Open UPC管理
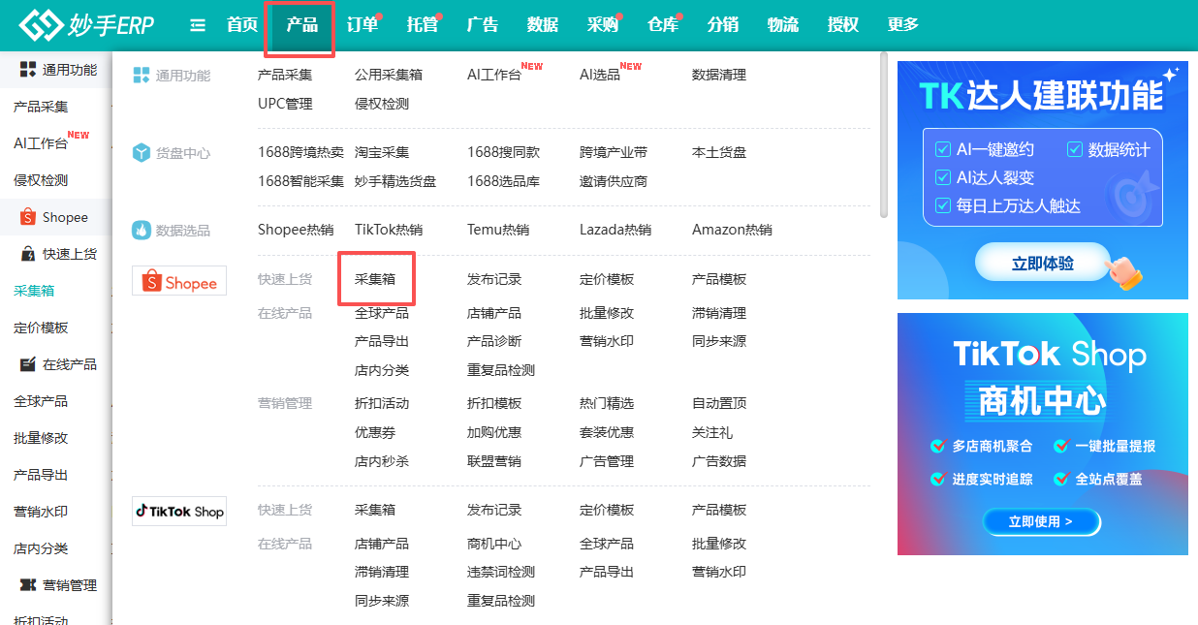 [285, 104]
